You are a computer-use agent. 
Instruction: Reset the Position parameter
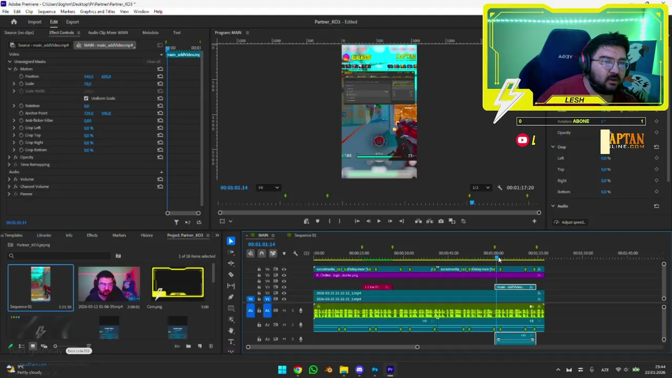160,76
